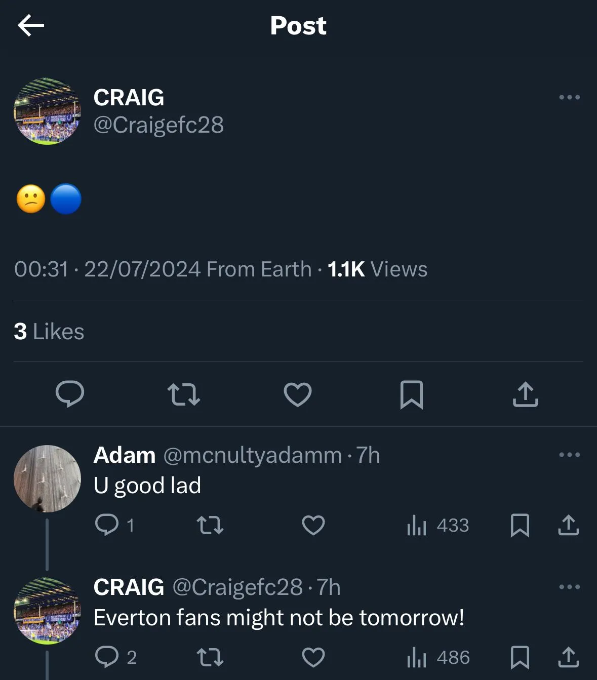This screenshot has width=597, height=680.
Task: Go back using the arrow icon
Action: coord(31,26)
